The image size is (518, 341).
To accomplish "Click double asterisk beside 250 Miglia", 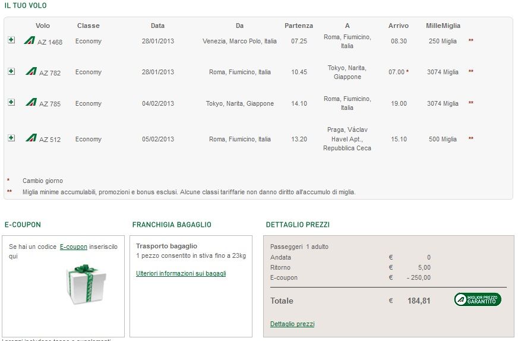I will (471, 40).
